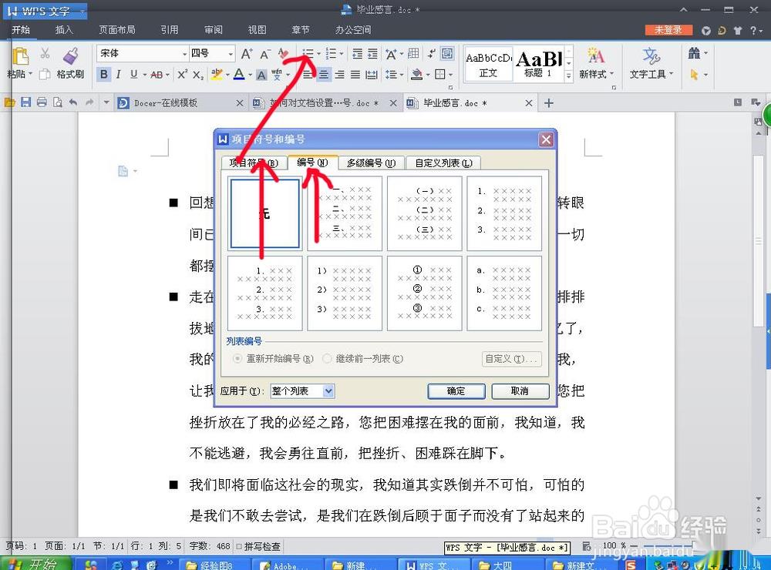Viewport: 771px width, 570px height.
Task: Undo the last action
Action: [x=73, y=102]
